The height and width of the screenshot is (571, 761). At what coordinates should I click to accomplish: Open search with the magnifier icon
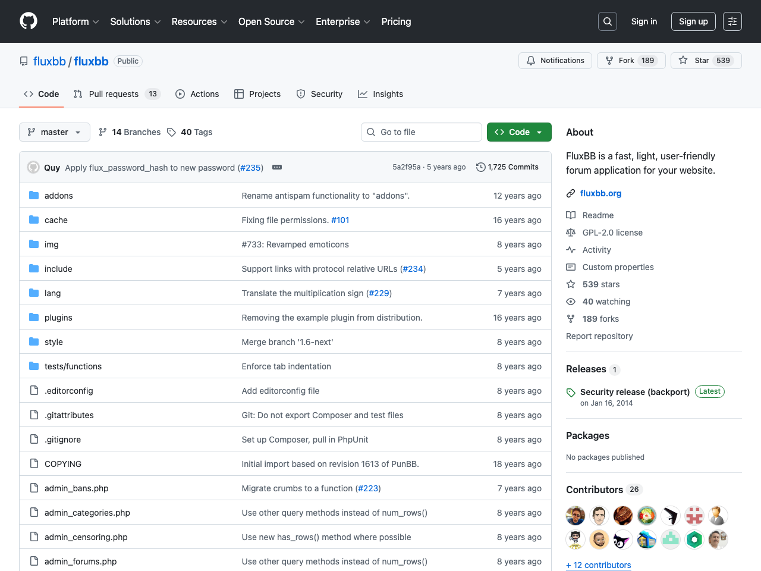(607, 21)
